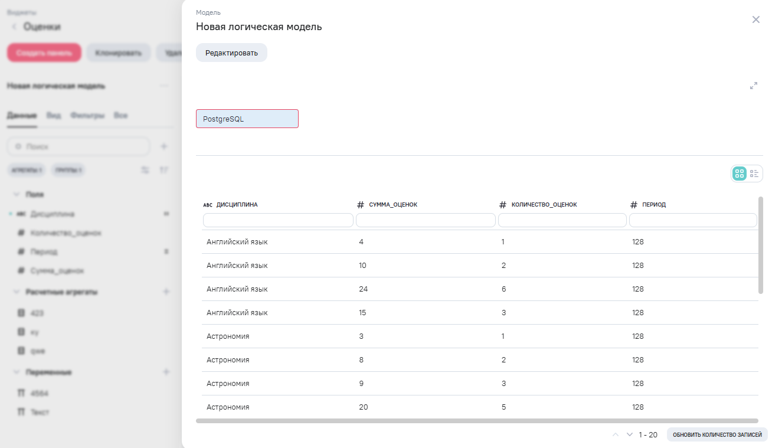Add new item in Переменные section
Viewport: 769px width, 448px height.
pos(166,372)
